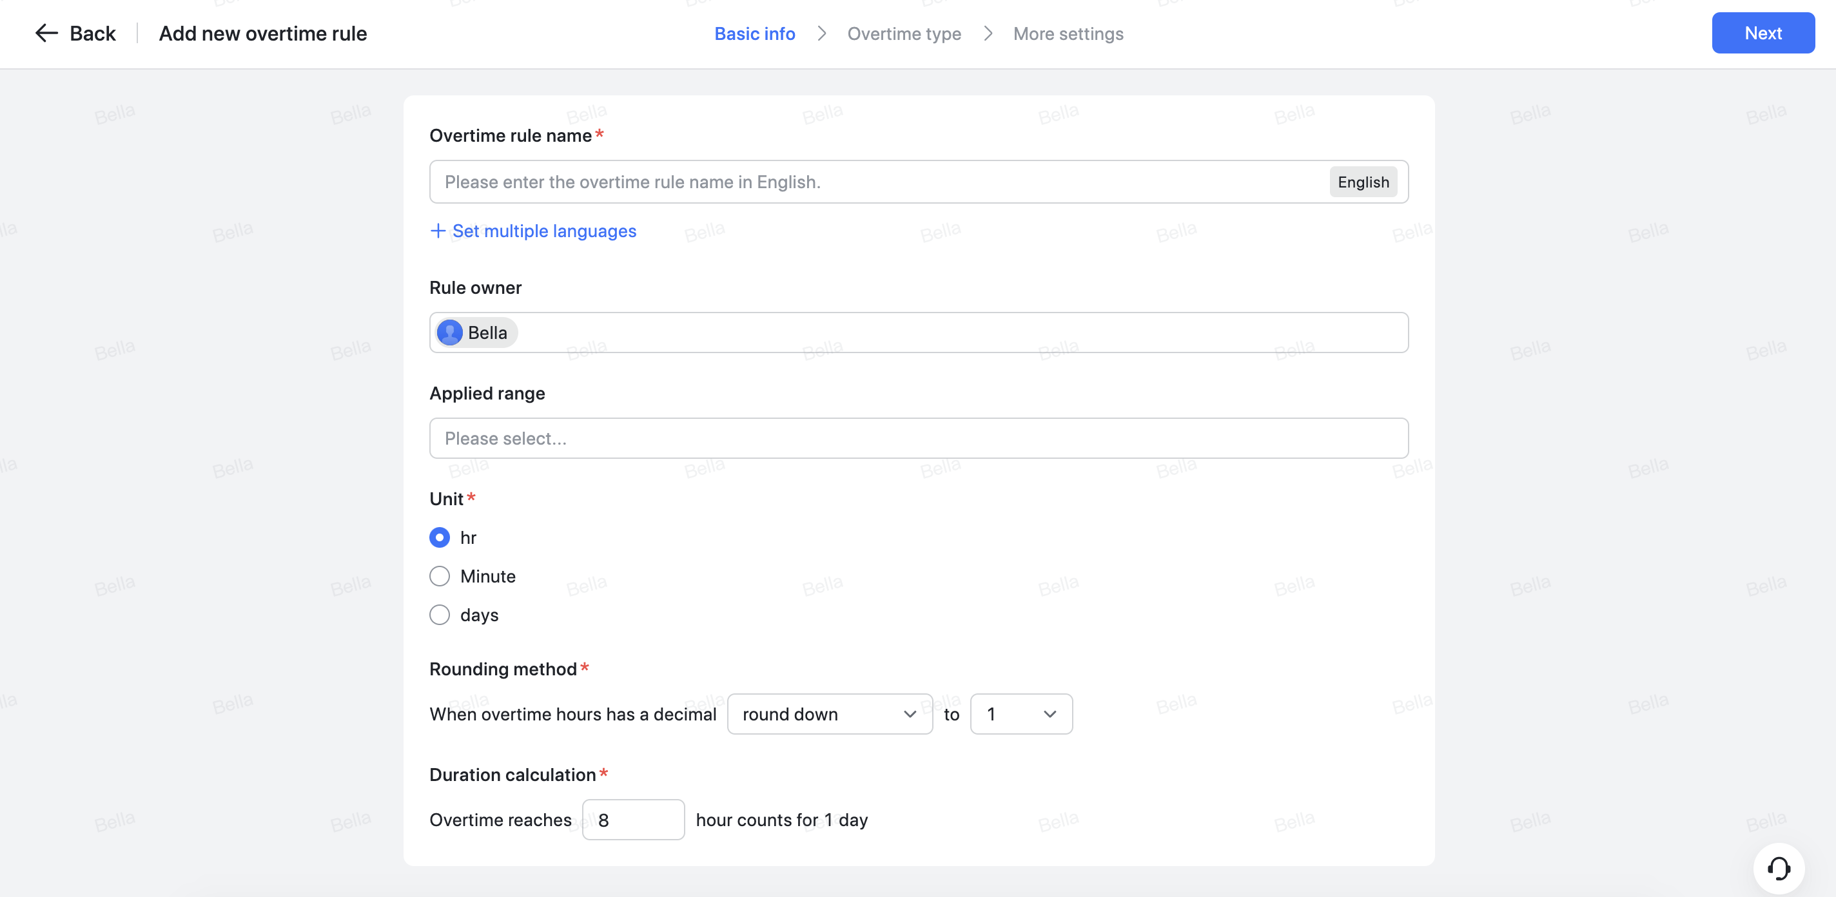Select hr as the unit
Image resolution: width=1836 pixels, height=897 pixels.
(x=439, y=537)
